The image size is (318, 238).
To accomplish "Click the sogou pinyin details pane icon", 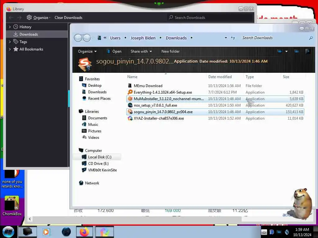I will (85, 64).
